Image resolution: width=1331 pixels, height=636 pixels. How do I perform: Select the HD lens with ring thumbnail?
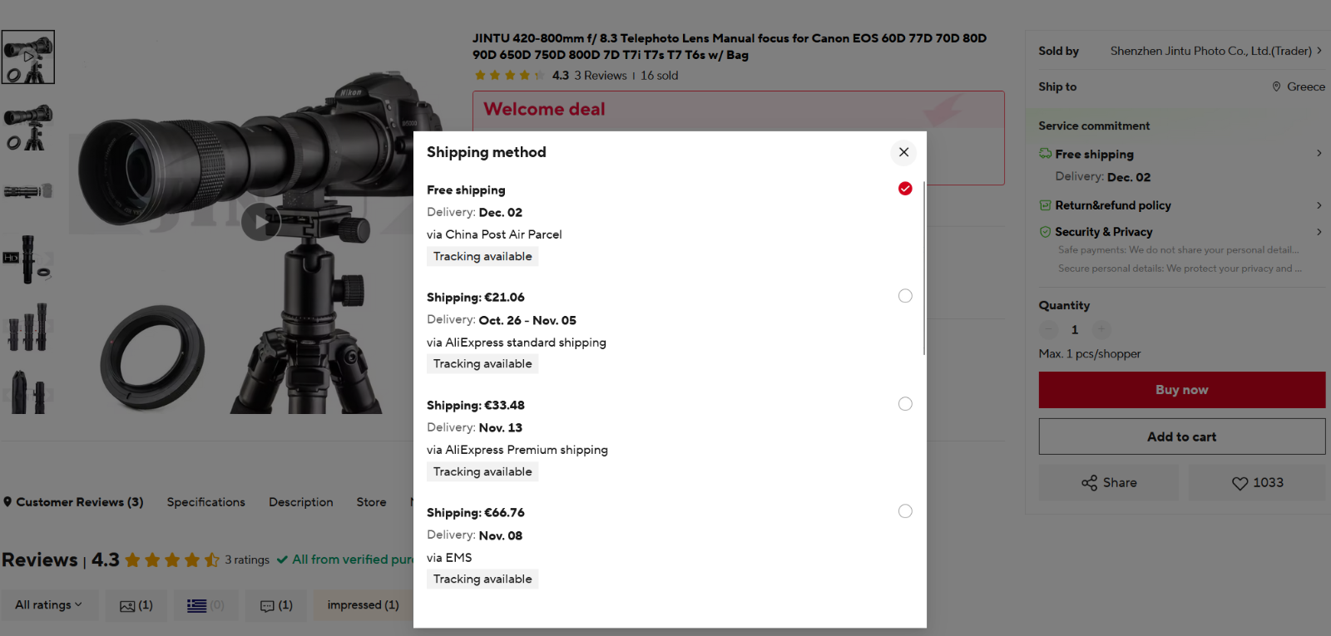tap(28, 259)
